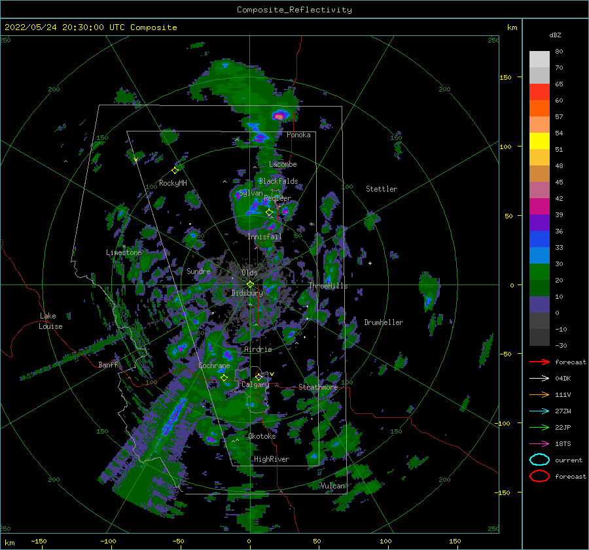
Task: Click the Okotoks label
Action: (262, 436)
